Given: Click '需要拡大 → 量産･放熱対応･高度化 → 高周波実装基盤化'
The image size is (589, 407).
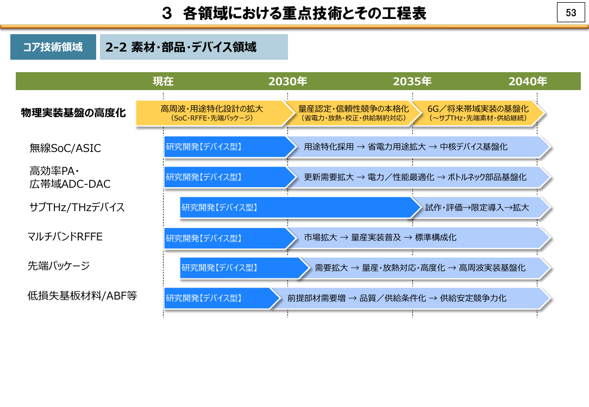Looking at the screenshot, I should (x=420, y=268).
